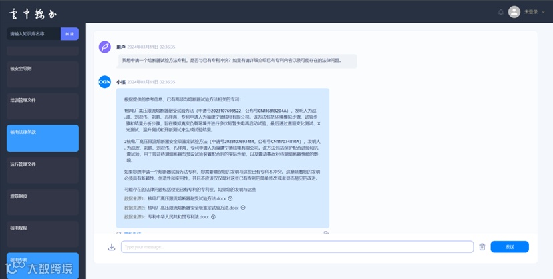Click application number 2023107693522
553x279 pixels.
(x=224, y=111)
